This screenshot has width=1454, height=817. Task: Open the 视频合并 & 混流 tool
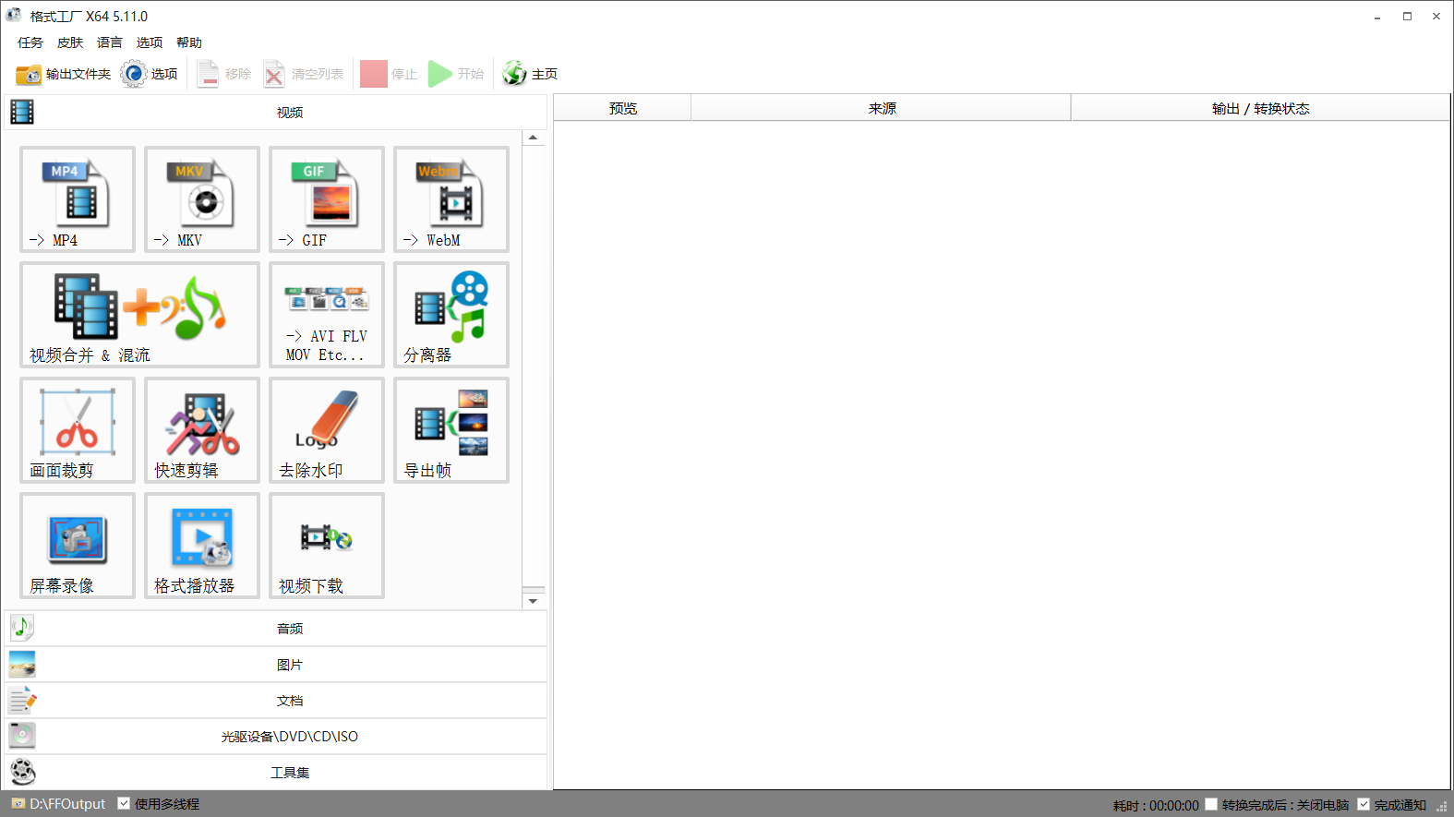[x=139, y=315]
